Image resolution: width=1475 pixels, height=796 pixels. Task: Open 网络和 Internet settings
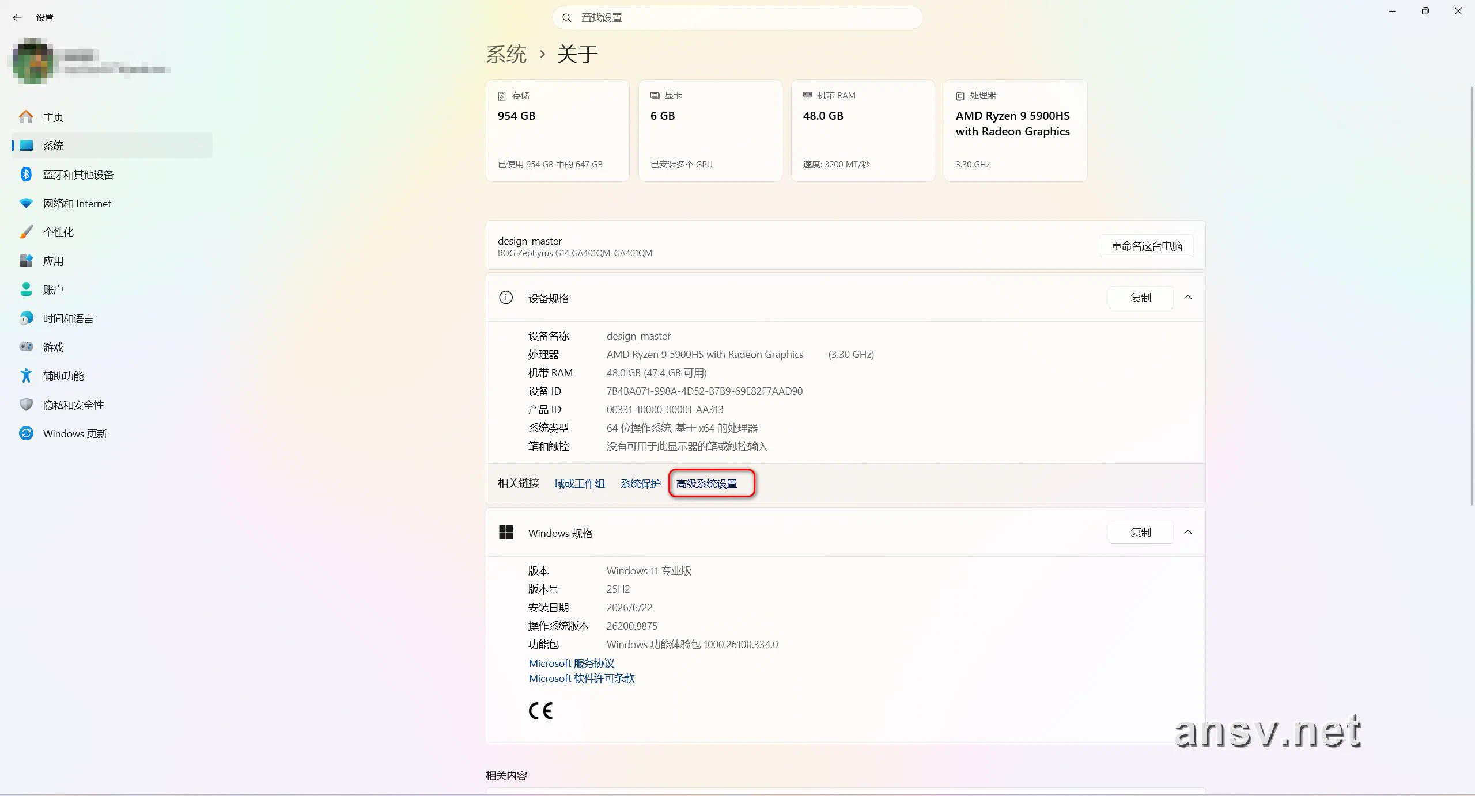point(112,203)
